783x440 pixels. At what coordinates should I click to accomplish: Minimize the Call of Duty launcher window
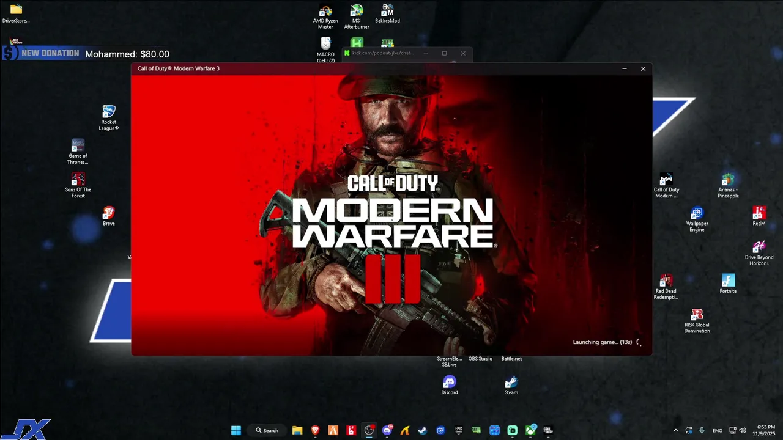click(x=625, y=68)
